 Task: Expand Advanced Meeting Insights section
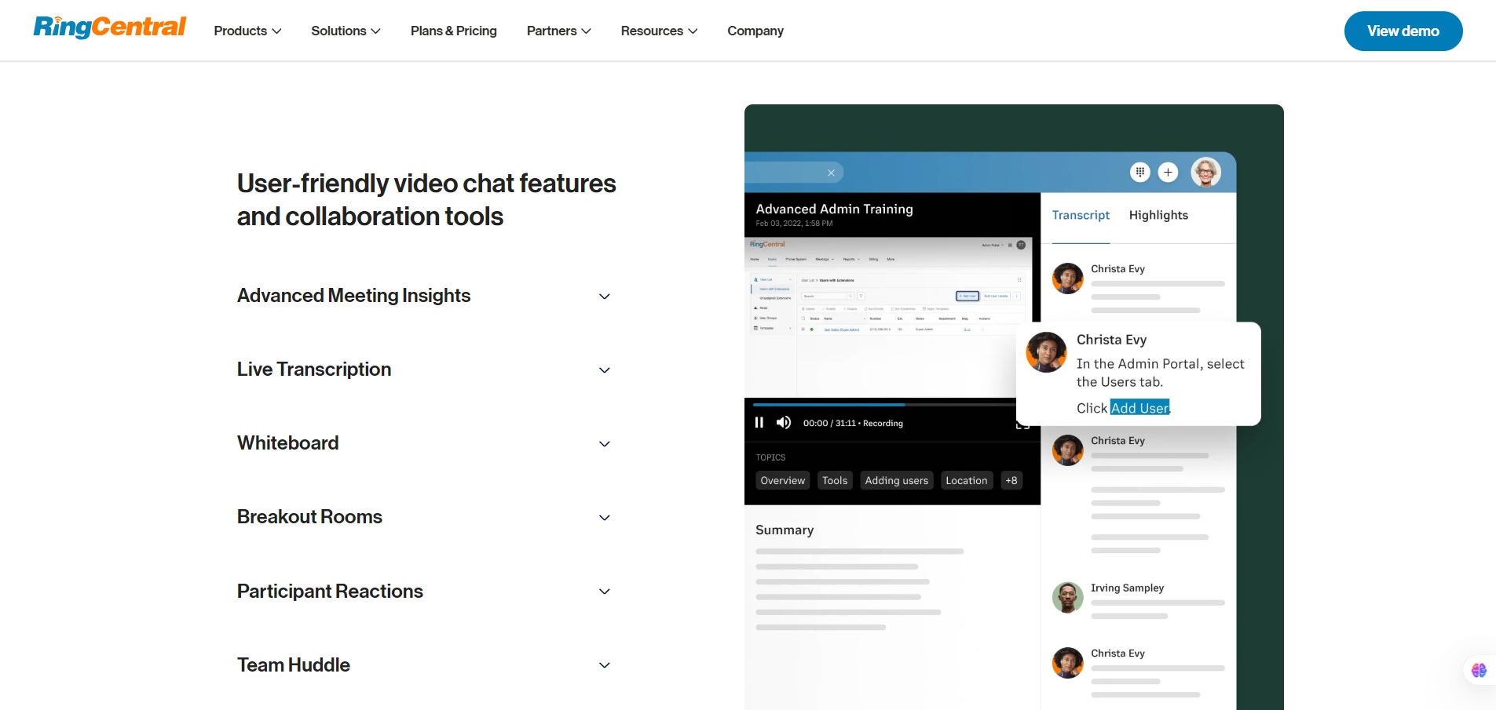point(424,296)
